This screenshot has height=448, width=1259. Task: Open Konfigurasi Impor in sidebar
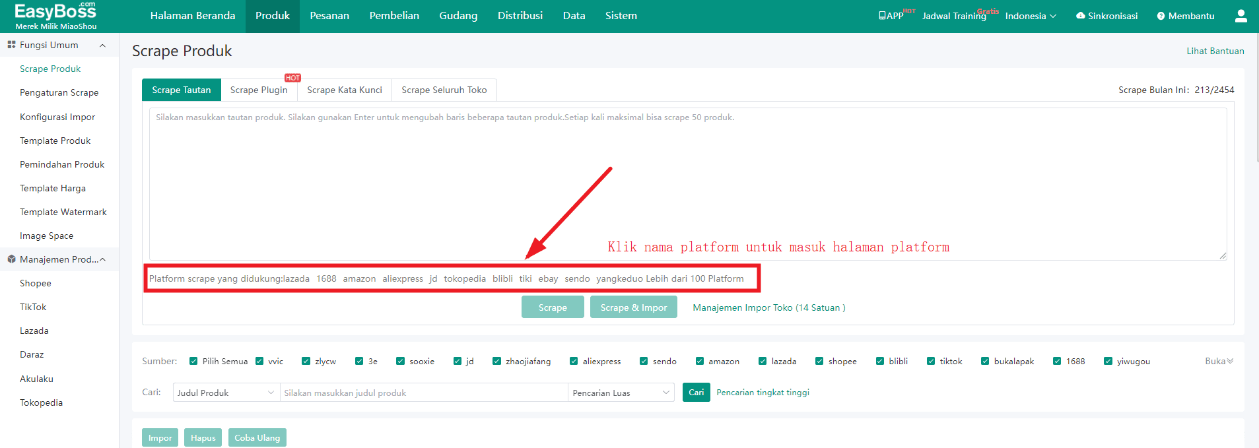(x=57, y=117)
